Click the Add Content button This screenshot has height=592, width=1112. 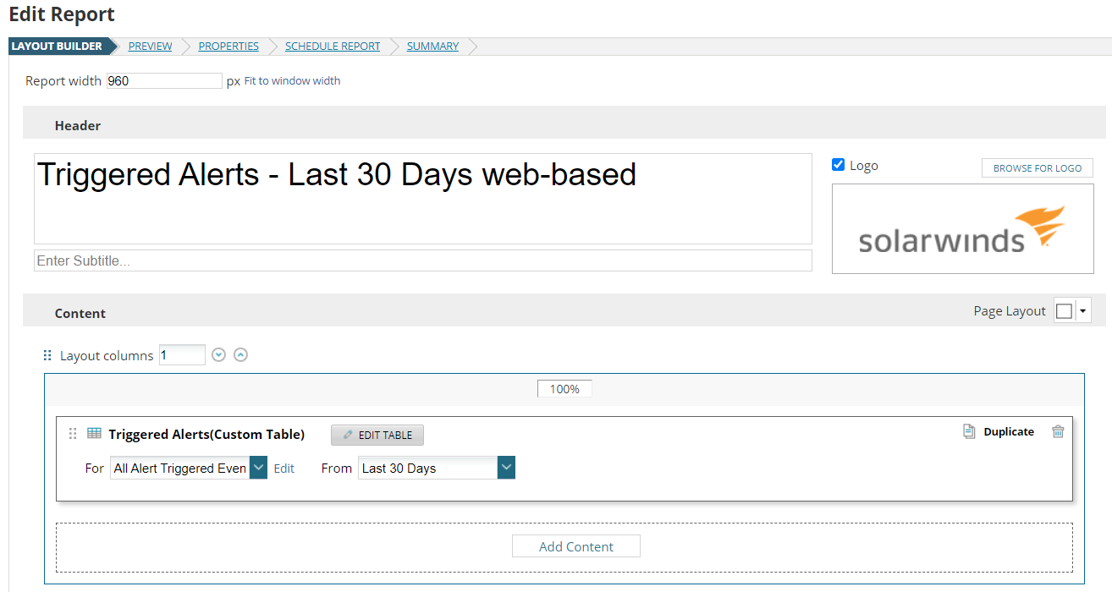(x=576, y=546)
